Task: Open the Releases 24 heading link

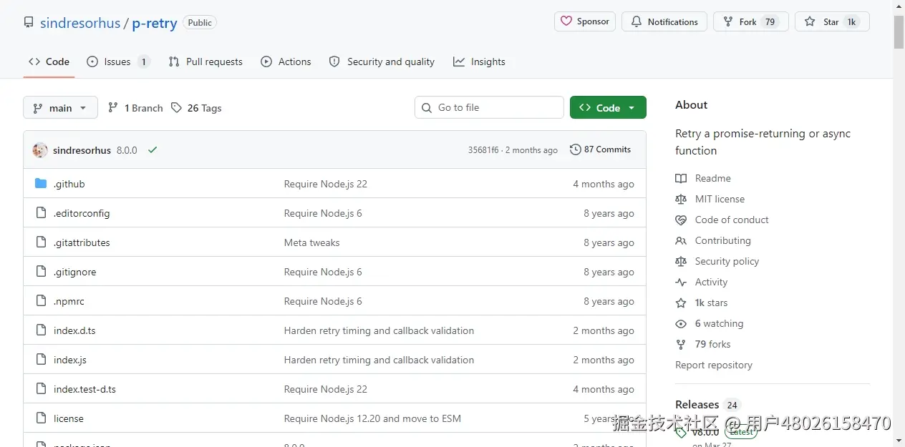Action: click(707, 404)
